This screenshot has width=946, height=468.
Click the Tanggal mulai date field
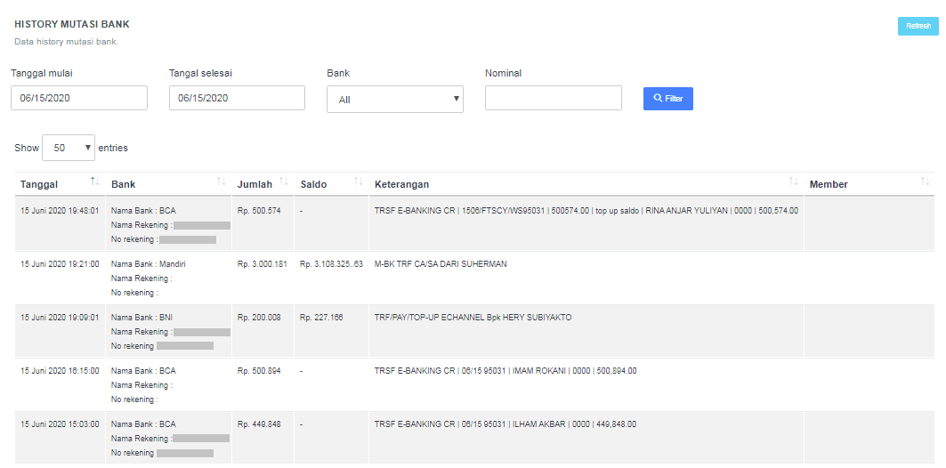coord(79,98)
